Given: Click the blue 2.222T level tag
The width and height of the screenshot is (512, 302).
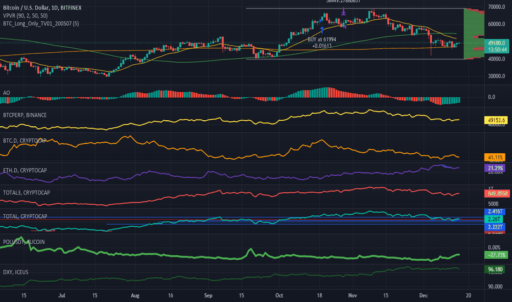Looking at the screenshot, I should pyautogui.click(x=495, y=227).
